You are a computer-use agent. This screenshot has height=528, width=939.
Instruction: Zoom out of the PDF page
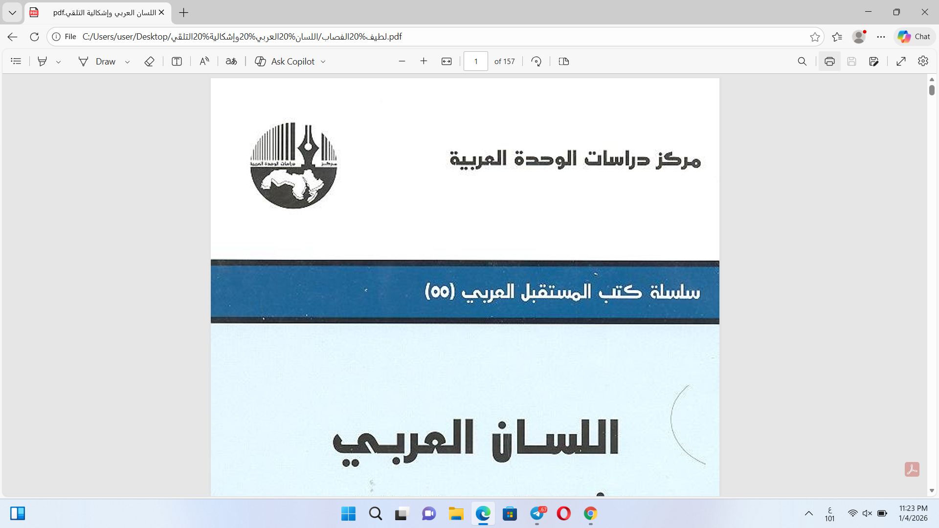[x=402, y=61]
